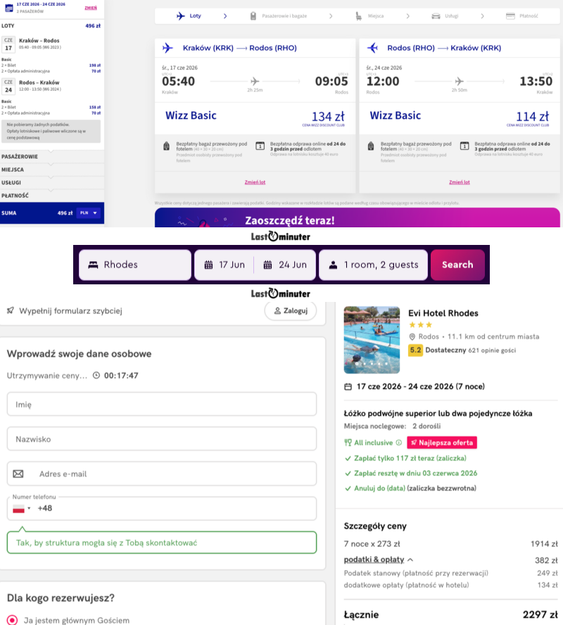Click the Evi Hotel Rhodes pool photo

tap(372, 340)
